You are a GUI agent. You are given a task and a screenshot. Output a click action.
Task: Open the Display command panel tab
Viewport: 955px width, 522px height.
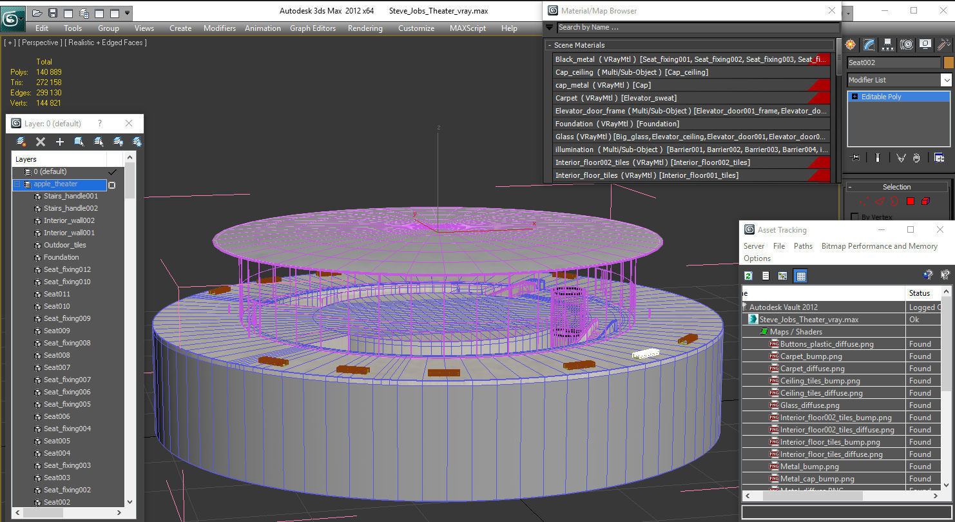point(925,44)
